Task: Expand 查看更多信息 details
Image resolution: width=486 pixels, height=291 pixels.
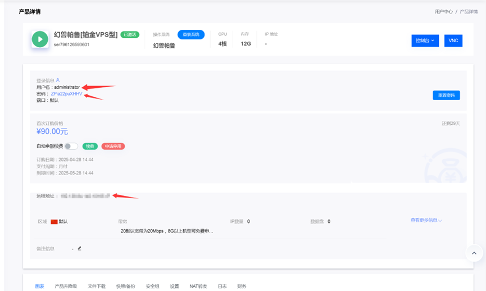Action: (426, 220)
